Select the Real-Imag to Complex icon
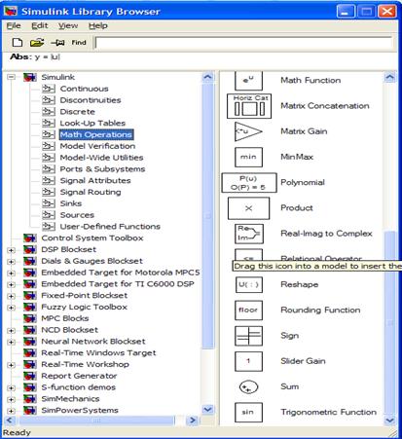 coord(249,234)
